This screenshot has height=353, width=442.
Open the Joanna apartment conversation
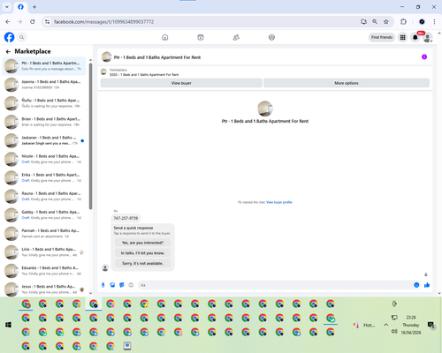coord(44,85)
